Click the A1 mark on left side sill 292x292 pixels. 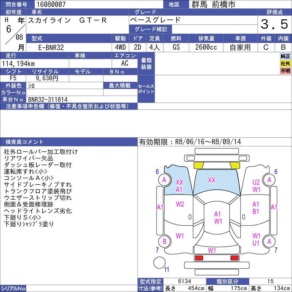pos(160,207)
